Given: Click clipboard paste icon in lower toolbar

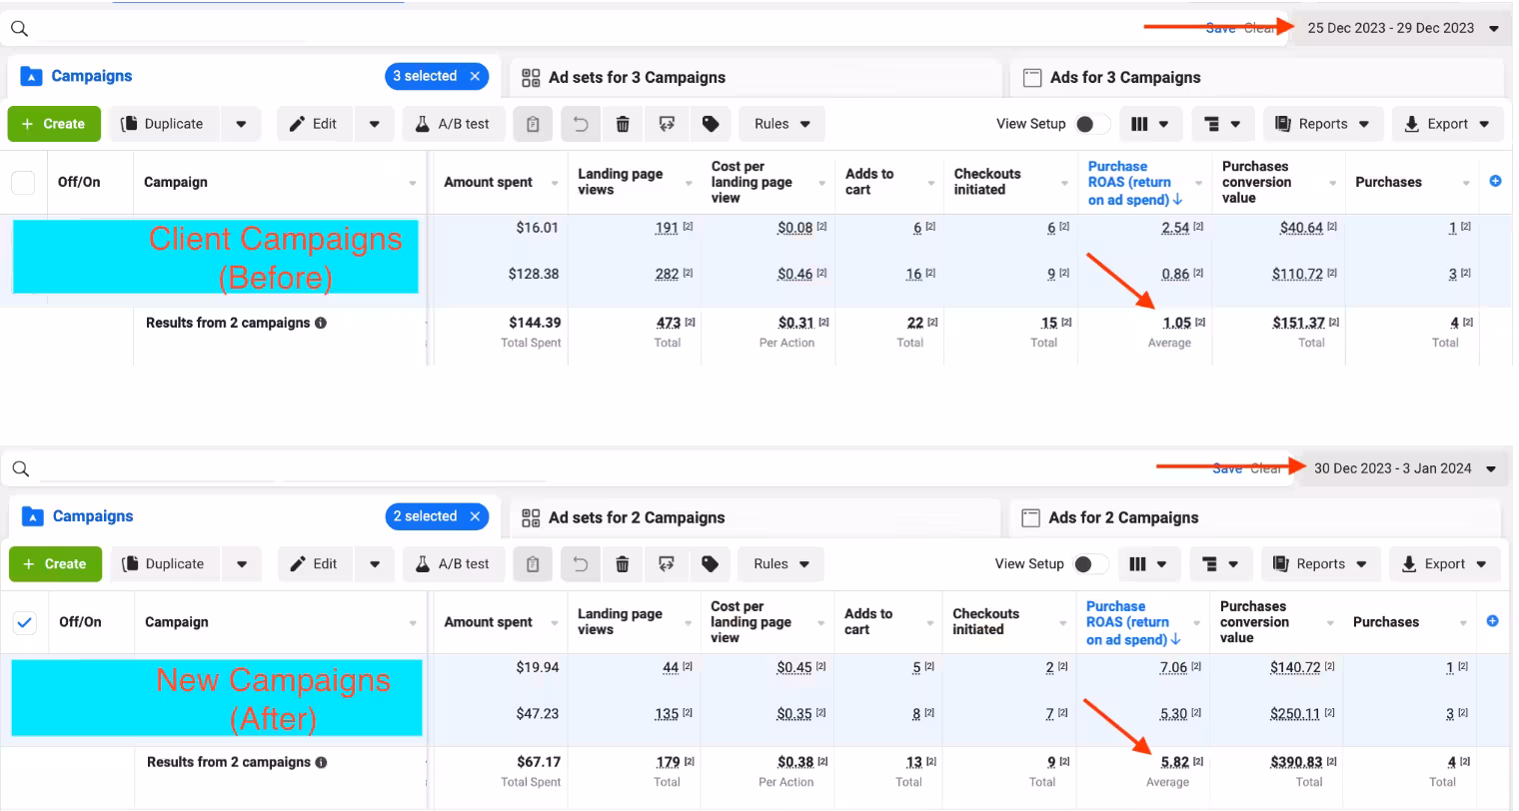Looking at the screenshot, I should [533, 564].
